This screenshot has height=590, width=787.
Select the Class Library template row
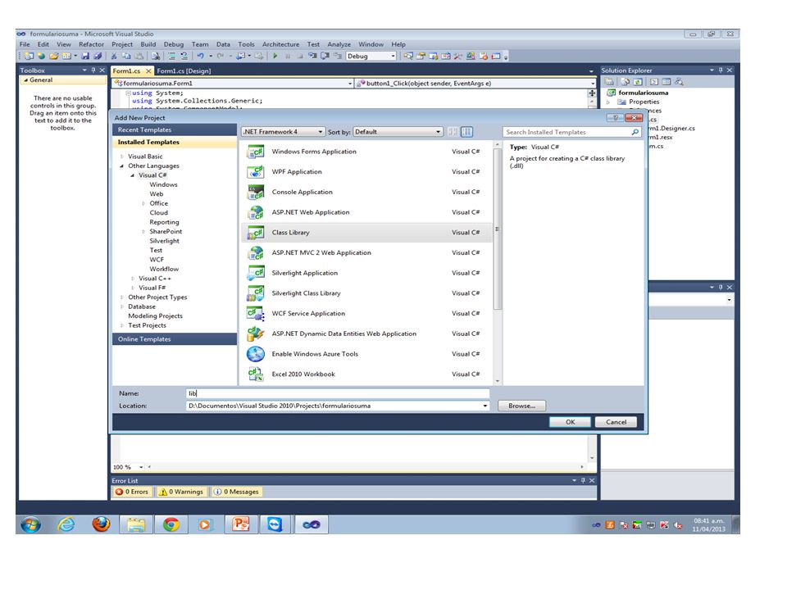(x=367, y=233)
